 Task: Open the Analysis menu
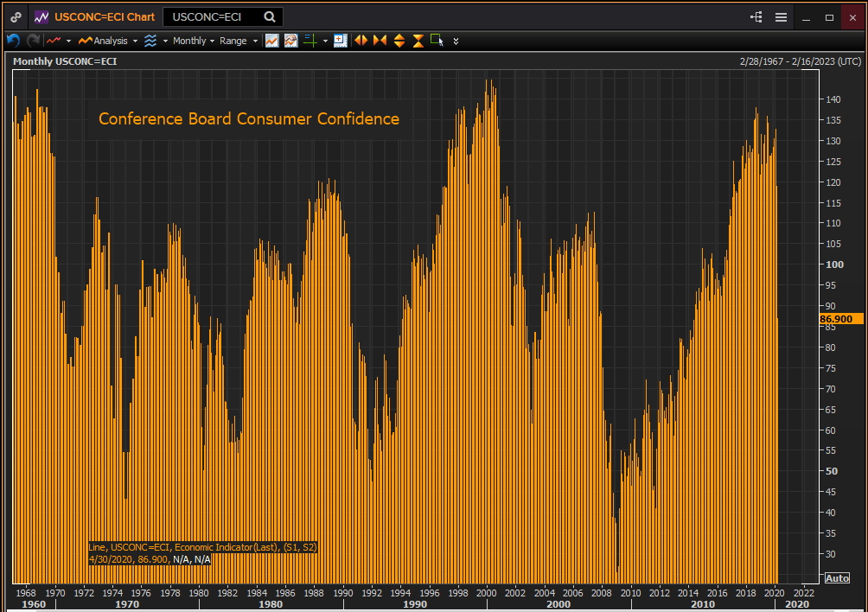[x=108, y=41]
